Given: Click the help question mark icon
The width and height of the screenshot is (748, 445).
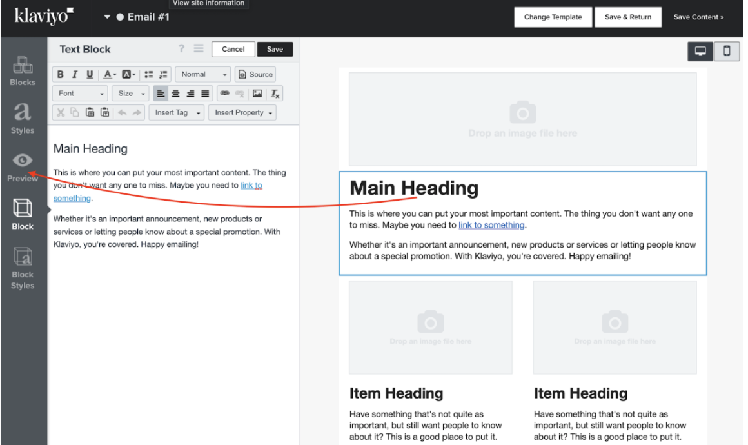Looking at the screenshot, I should (181, 48).
